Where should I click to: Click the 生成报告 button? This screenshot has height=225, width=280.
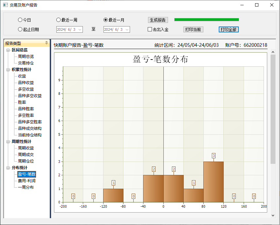coord(158,20)
